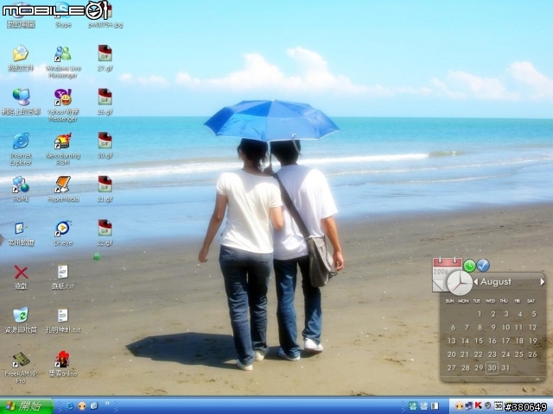Viewport: 553px width, 414px height.
Task: Open the checklist shortcut icon left of Dr.eye
Action: (x=20, y=228)
